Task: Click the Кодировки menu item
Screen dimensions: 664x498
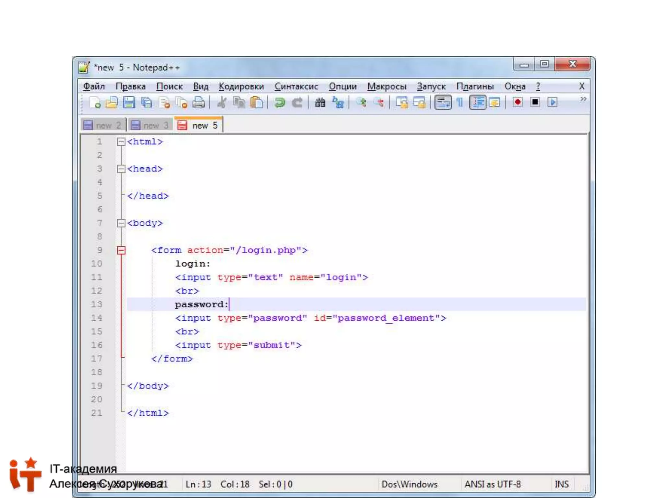Action: (x=241, y=86)
